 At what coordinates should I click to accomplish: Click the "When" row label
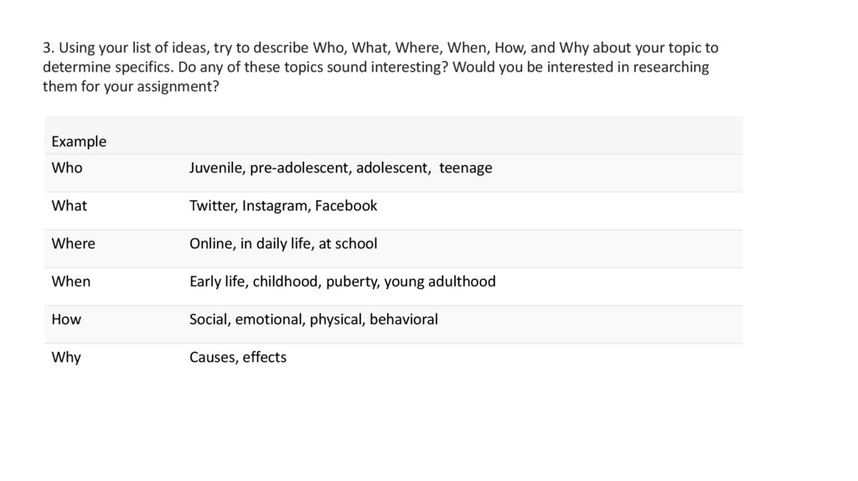[x=70, y=282]
